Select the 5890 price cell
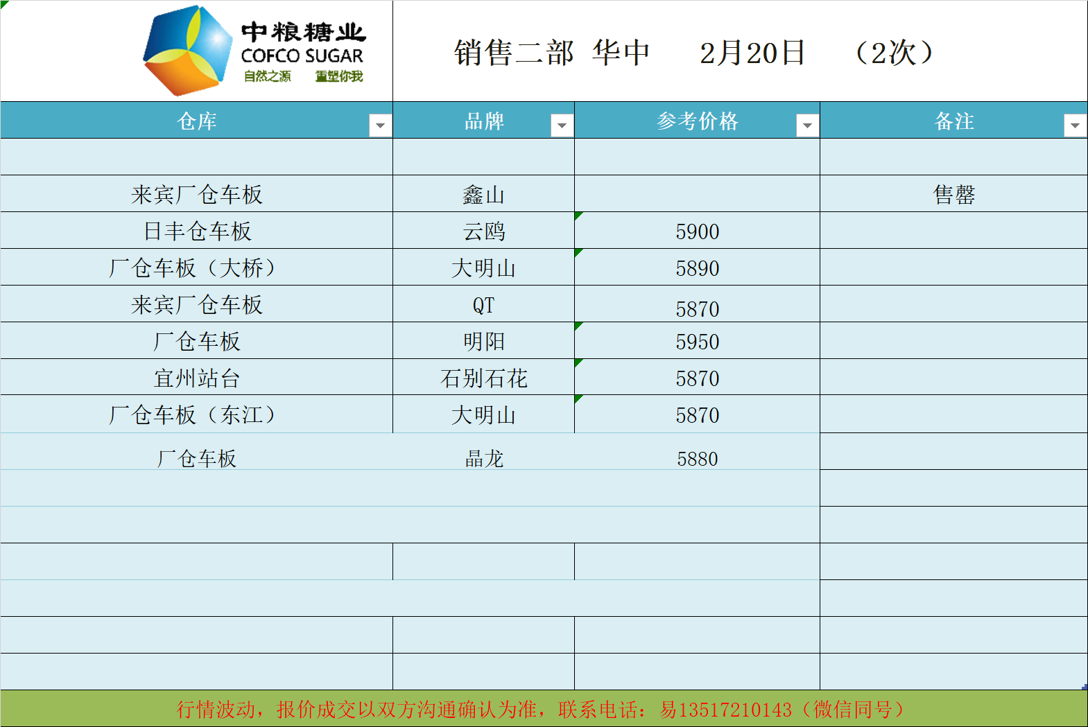 click(697, 268)
